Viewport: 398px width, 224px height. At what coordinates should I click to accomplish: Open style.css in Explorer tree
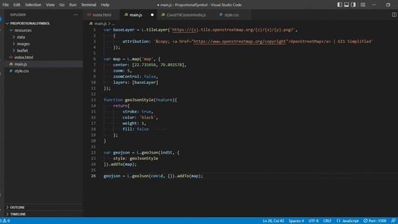[22, 71]
